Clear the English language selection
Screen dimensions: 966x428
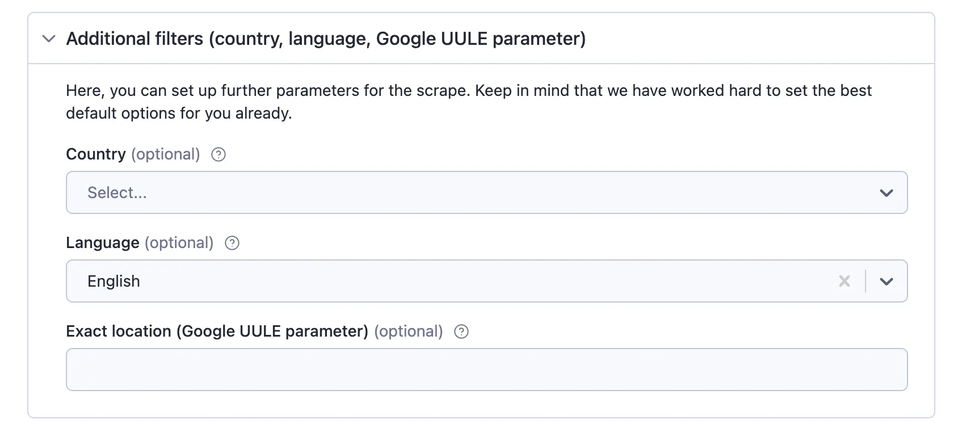(845, 281)
